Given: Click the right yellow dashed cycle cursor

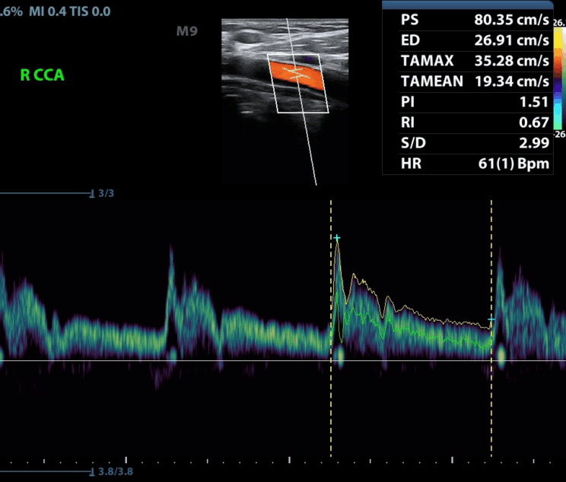Looking at the screenshot, I should (491, 328).
